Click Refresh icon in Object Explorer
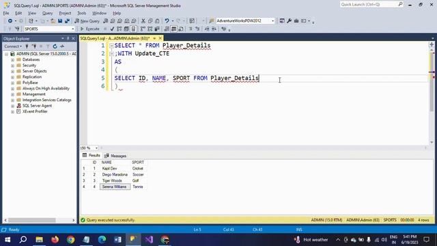Screen dimensions: 437x246 pyautogui.click(x=55, y=46)
